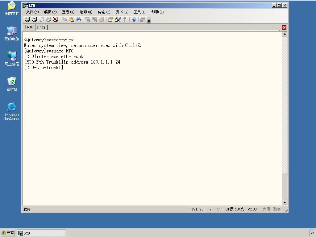Click the Connect in Tab icon
Image resolution: width=316 pixels, height=237 pixels.
click(41, 19)
